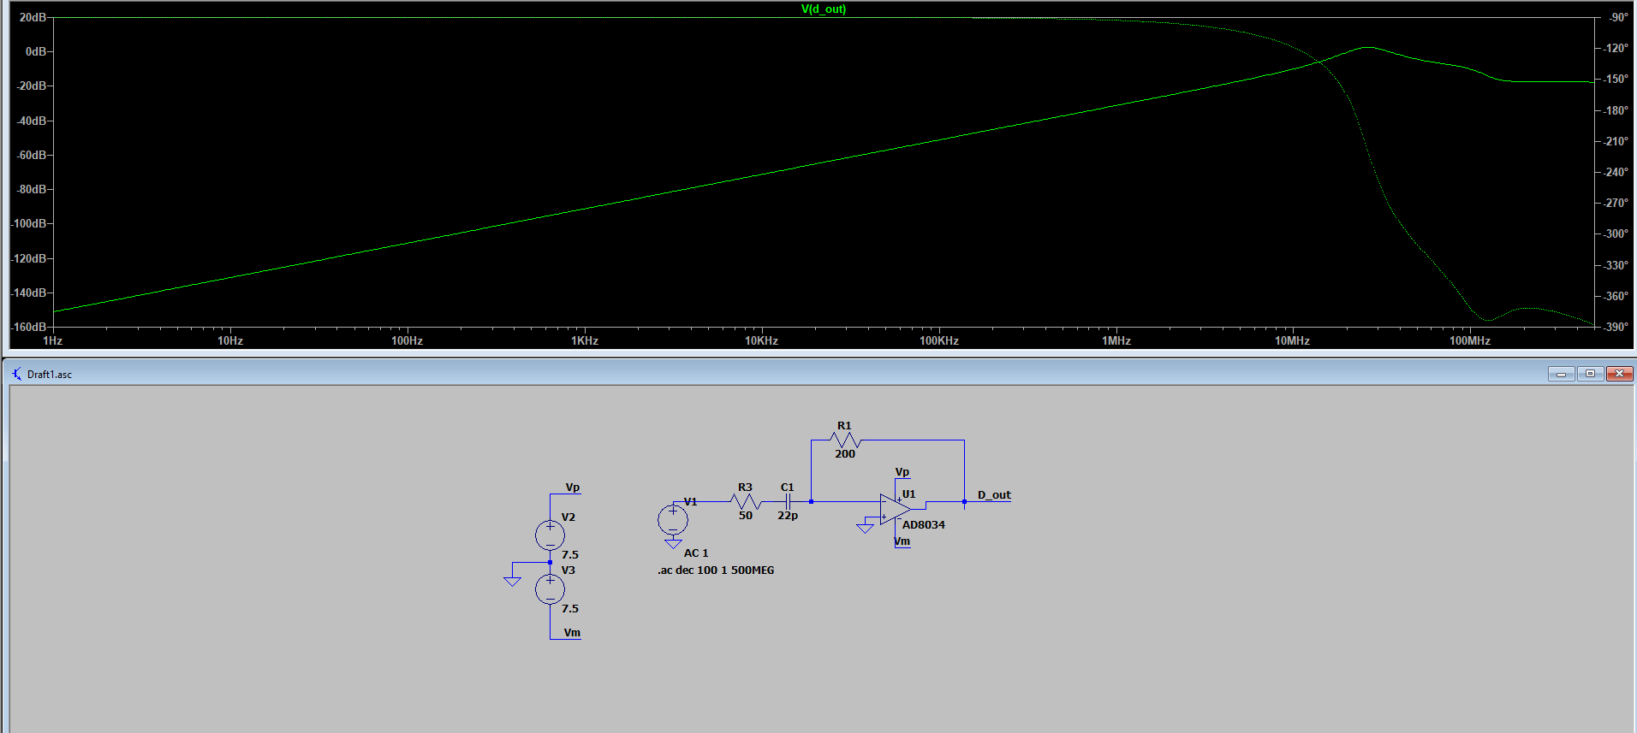The image size is (1637, 733).
Task: Click the D_out net label
Action: pyautogui.click(x=994, y=495)
